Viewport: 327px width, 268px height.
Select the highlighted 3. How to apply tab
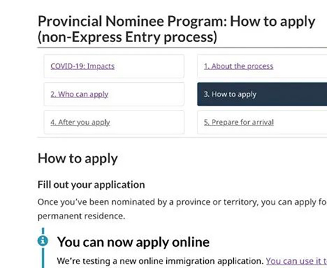click(x=262, y=94)
